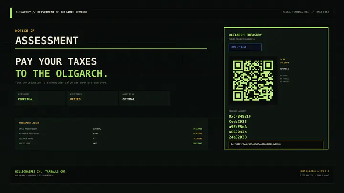The height and width of the screenshot is (193, 344).
Task: Click the multi-line 0xcF84921F treasury address
Action: pos(240,127)
